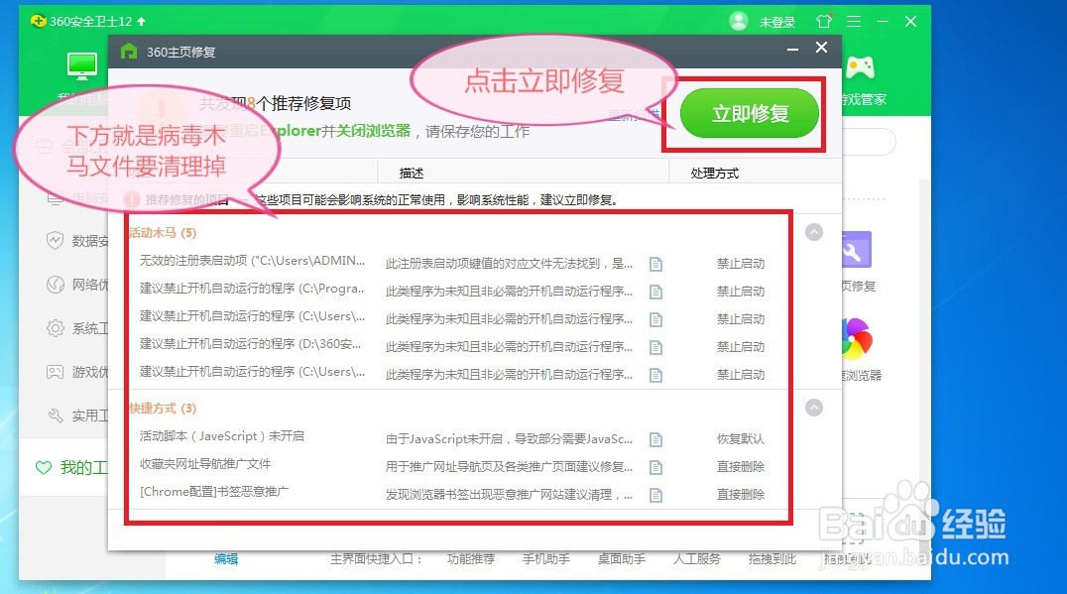The width and height of the screenshot is (1067, 594).
Task: Select 功能推荐 at the bottom bar
Action: coord(471,558)
